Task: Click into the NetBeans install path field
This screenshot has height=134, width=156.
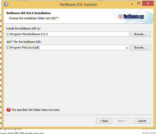Action: 68,34
